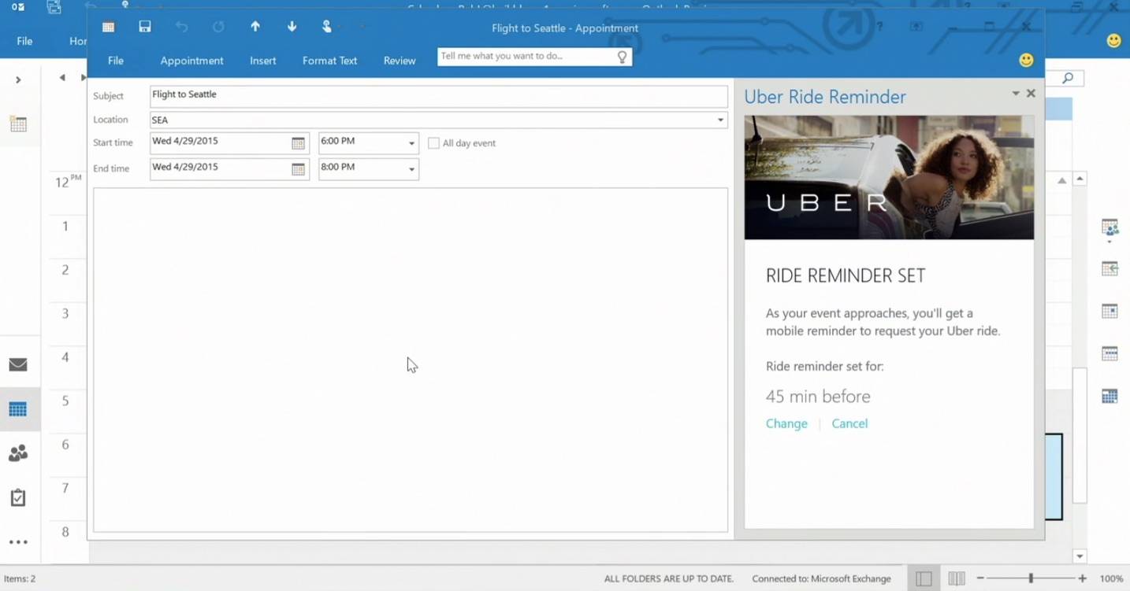Viewport: 1130px width, 591px height.
Task: Open the Uber Ride Reminder pane options arrow
Action: click(x=1015, y=94)
